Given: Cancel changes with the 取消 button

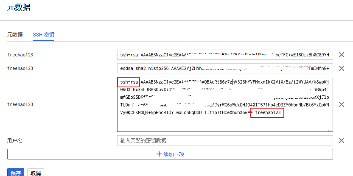Looking at the screenshot, I should click(35, 173).
